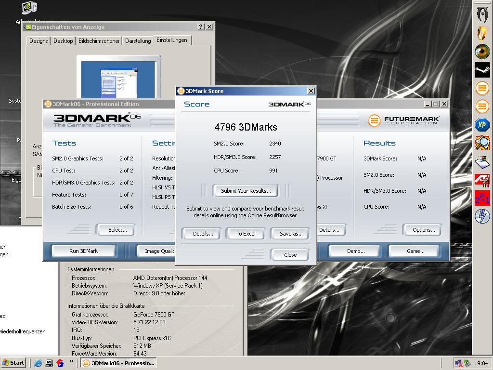Click the Futuremark Corporation logo
The height and width of the screenshot is (370, 493).
click(404, 120)
